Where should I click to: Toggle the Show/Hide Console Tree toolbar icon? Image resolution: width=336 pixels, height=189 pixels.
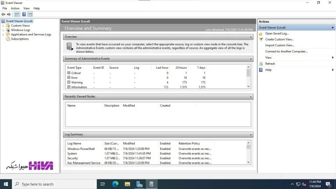[x=17, y=14]
